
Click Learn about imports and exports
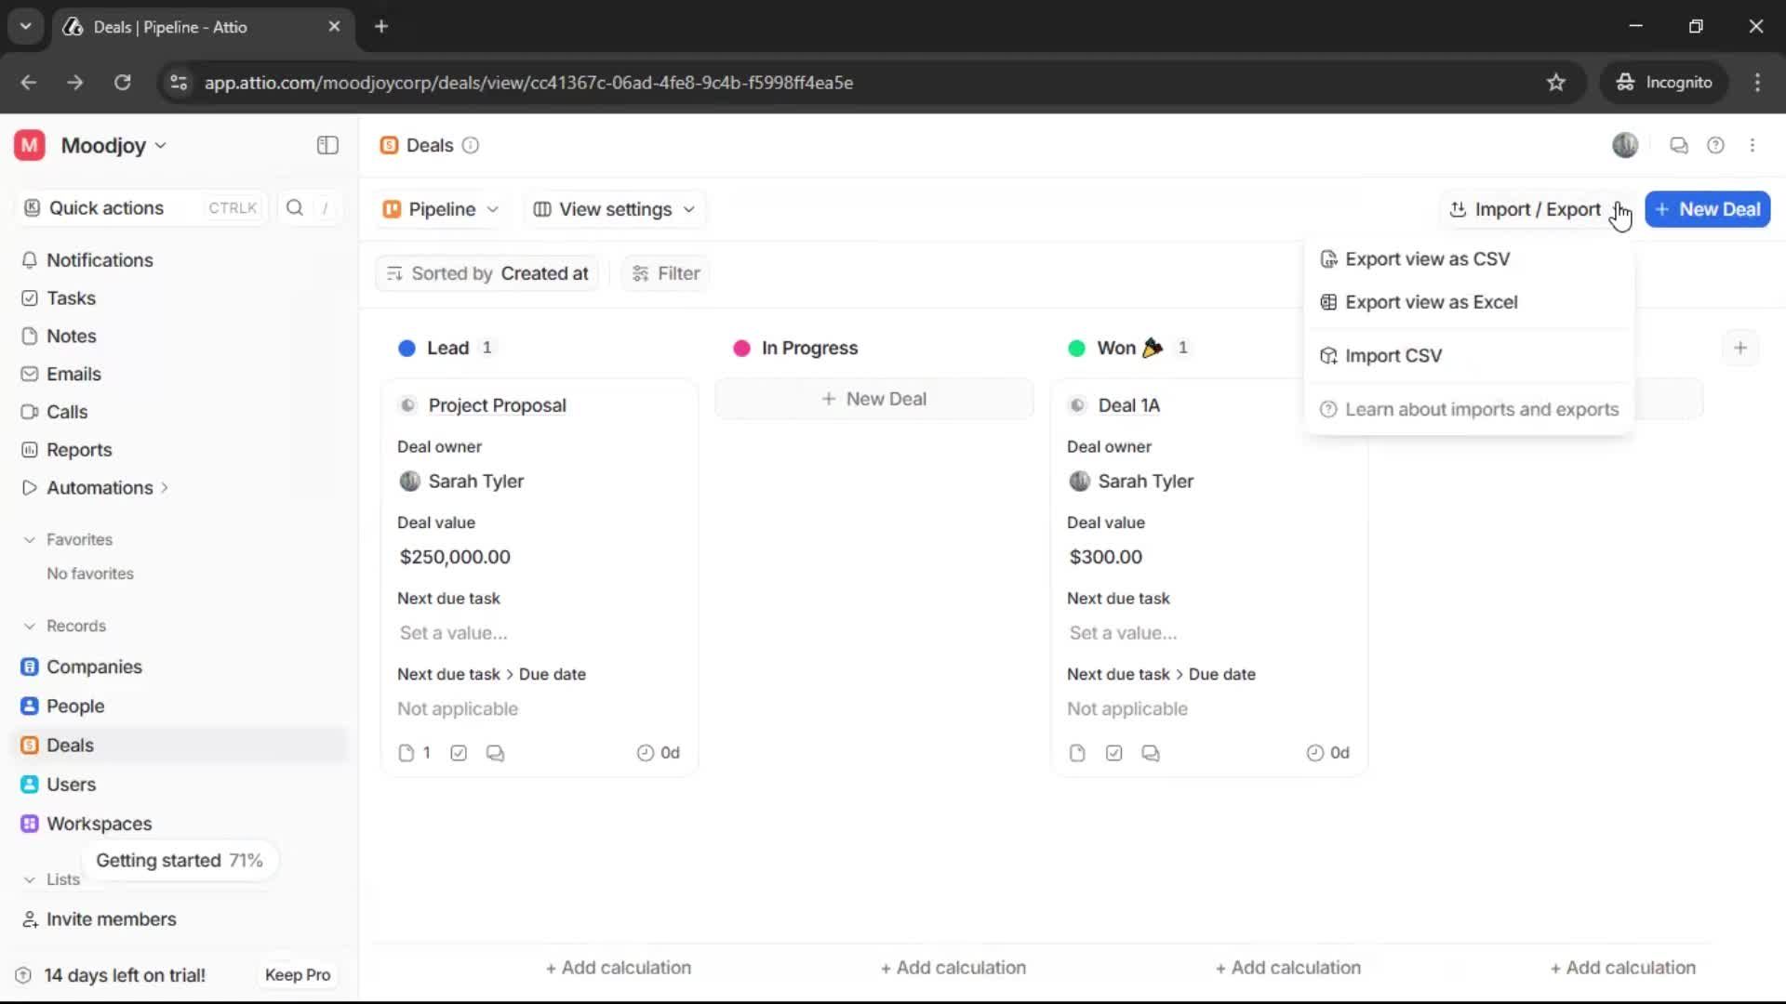[x=1483, y=409]
